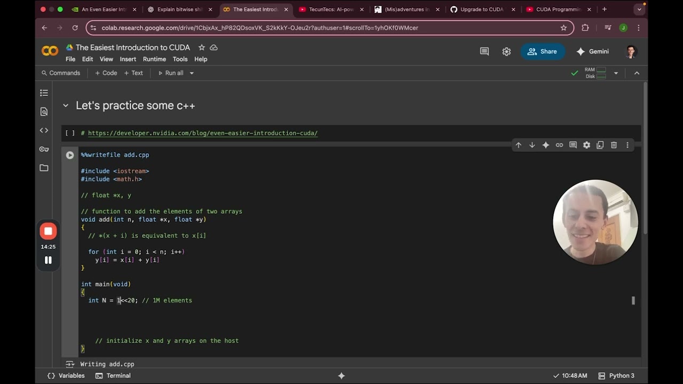The height and width of the screenshot is (384, 683).
Task: Star the notebook title
Action: pos(202,47)
